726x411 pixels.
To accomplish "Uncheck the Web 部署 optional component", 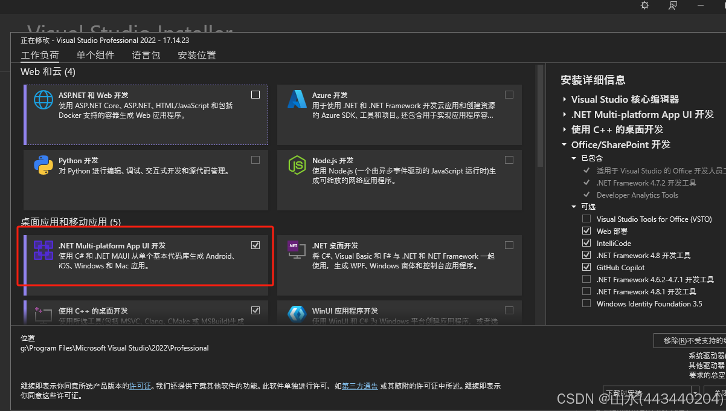I will (586, 231).
